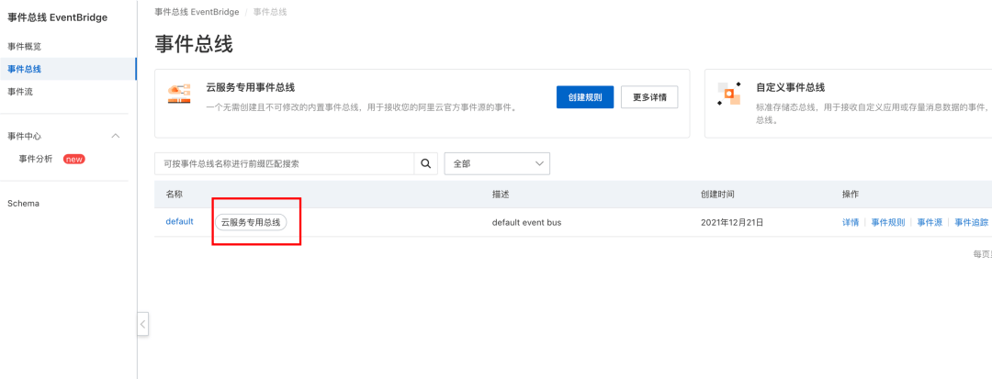Screen dimensions: 992x379
Task: Click the 事件总线 EventBridge breadcrumb
Action: pyautogui.click(x=197, y=12)
